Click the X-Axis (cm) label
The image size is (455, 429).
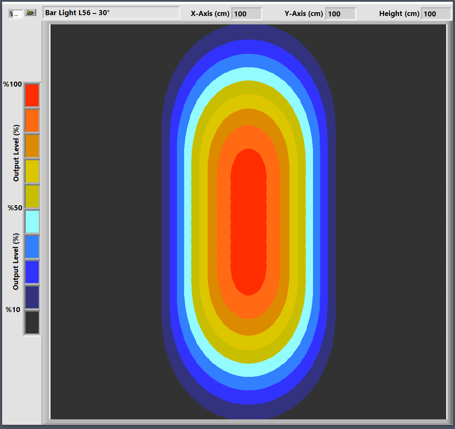click(210, 13)
